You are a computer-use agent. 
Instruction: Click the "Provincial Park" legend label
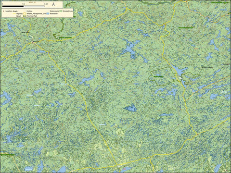click(x=32, y=16)
